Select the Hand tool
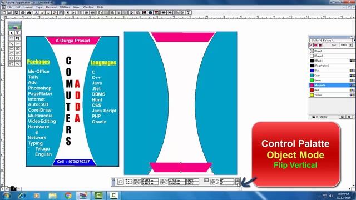 point(12,63)
